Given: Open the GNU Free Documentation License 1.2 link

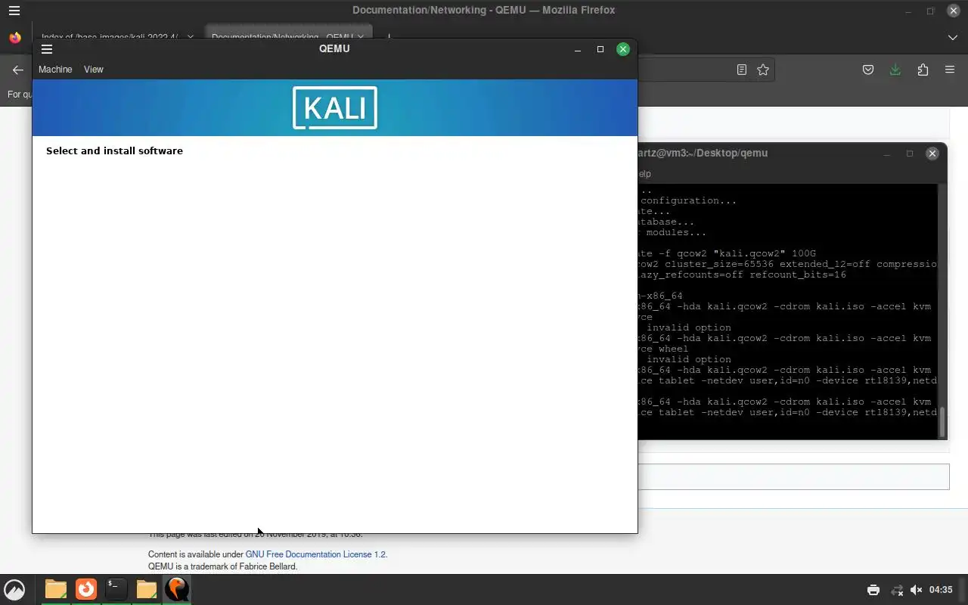Looking at the screenshot, I should pyautogui.click(x=315, y=554).
